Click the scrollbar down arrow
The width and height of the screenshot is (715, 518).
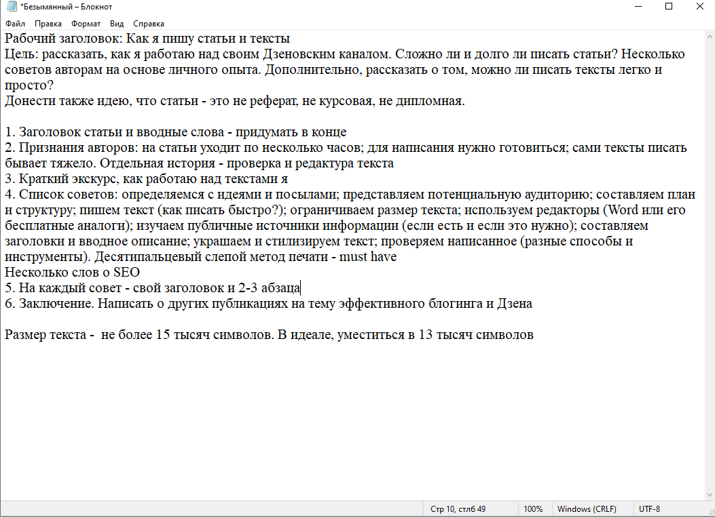(710, 495)
